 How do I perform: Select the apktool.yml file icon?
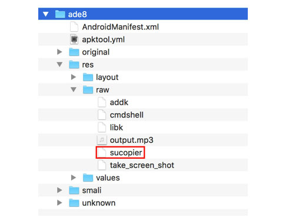(x=74, y=39)
